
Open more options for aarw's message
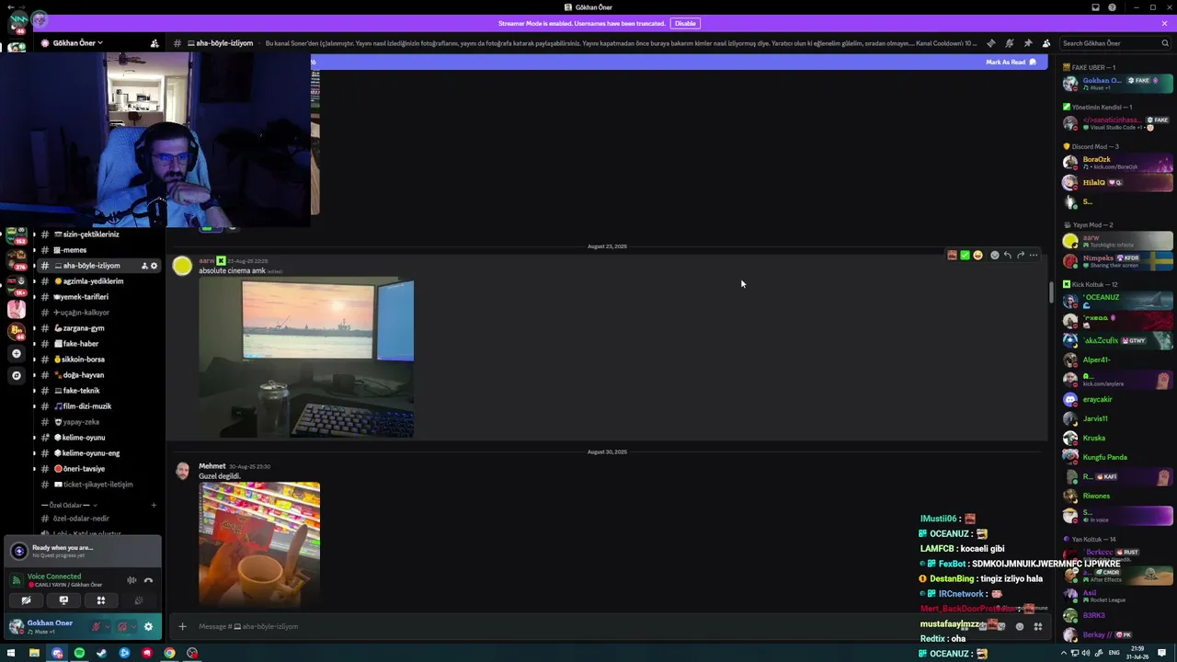pyautogui.click(x=1034, y=255)
